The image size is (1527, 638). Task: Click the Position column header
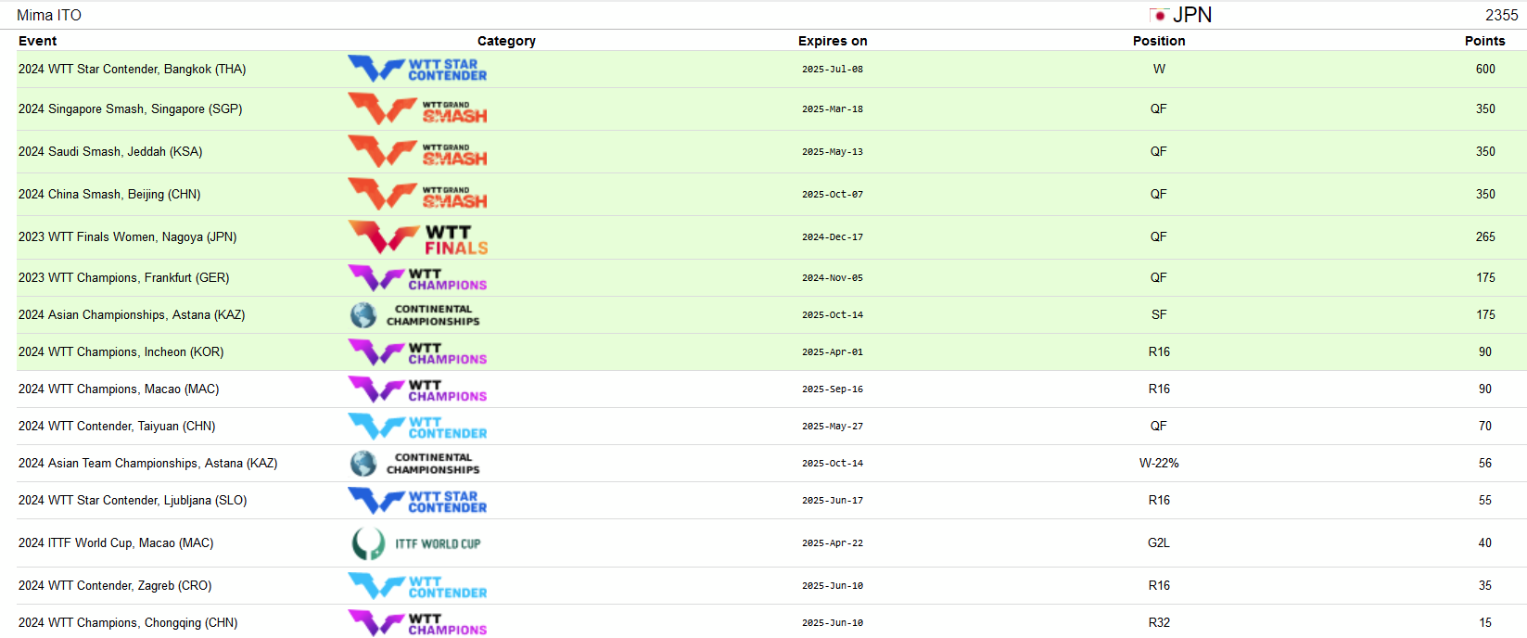coord(1159,41)
